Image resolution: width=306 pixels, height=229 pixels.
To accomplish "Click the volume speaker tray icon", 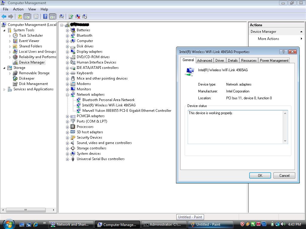I will (283, 224).
